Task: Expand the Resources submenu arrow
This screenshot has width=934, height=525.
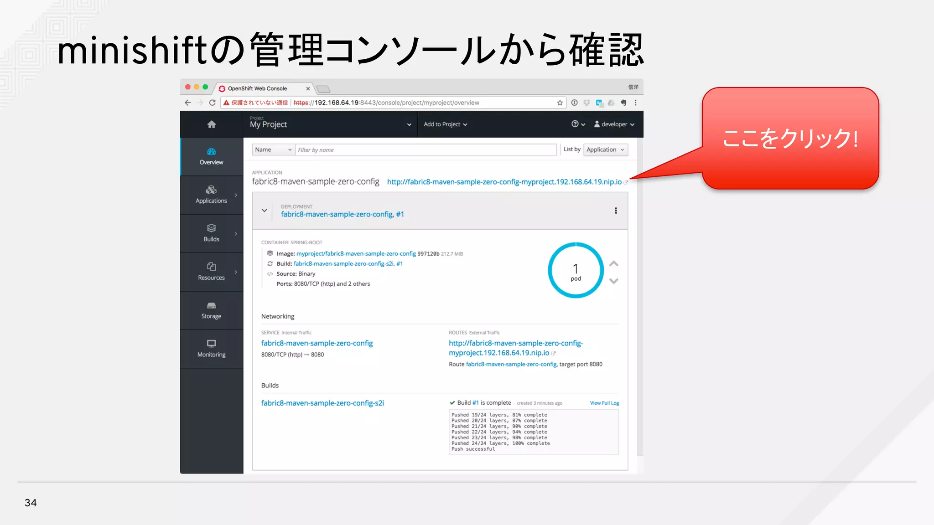Action: (236, 272)
